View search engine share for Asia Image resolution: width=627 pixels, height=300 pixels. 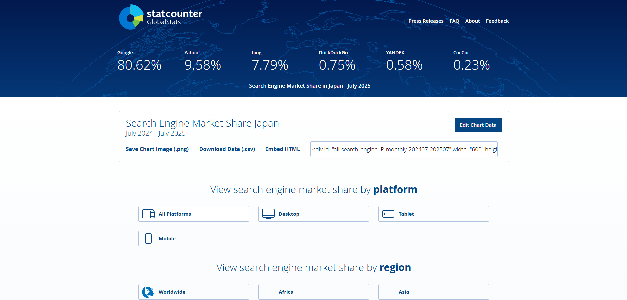[433, 292]
